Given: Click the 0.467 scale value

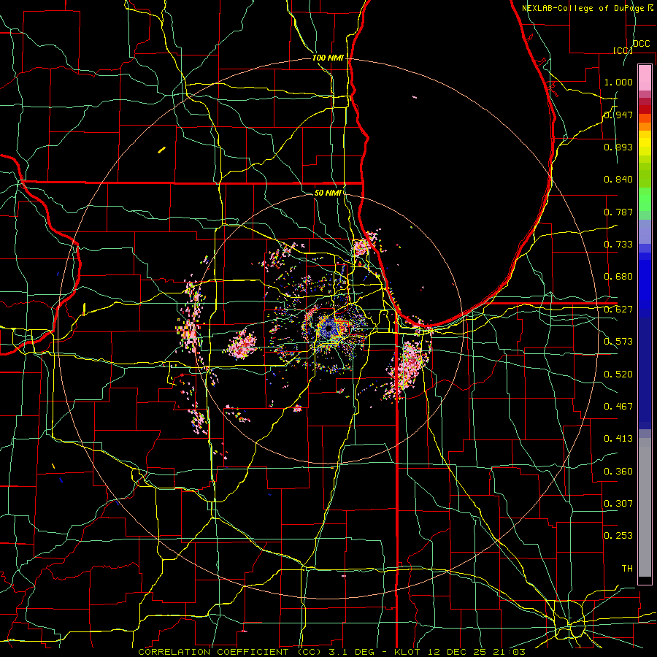Looking at the screenshot, I should click(x=618, y=407).
